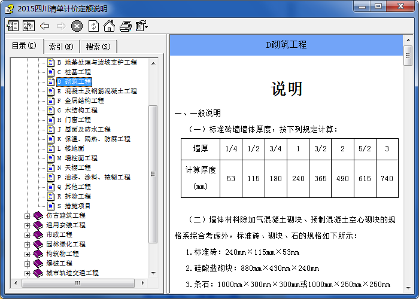Stop loading with the X circle icon
The image size is (419, 299).
click(x=77, y=26)
